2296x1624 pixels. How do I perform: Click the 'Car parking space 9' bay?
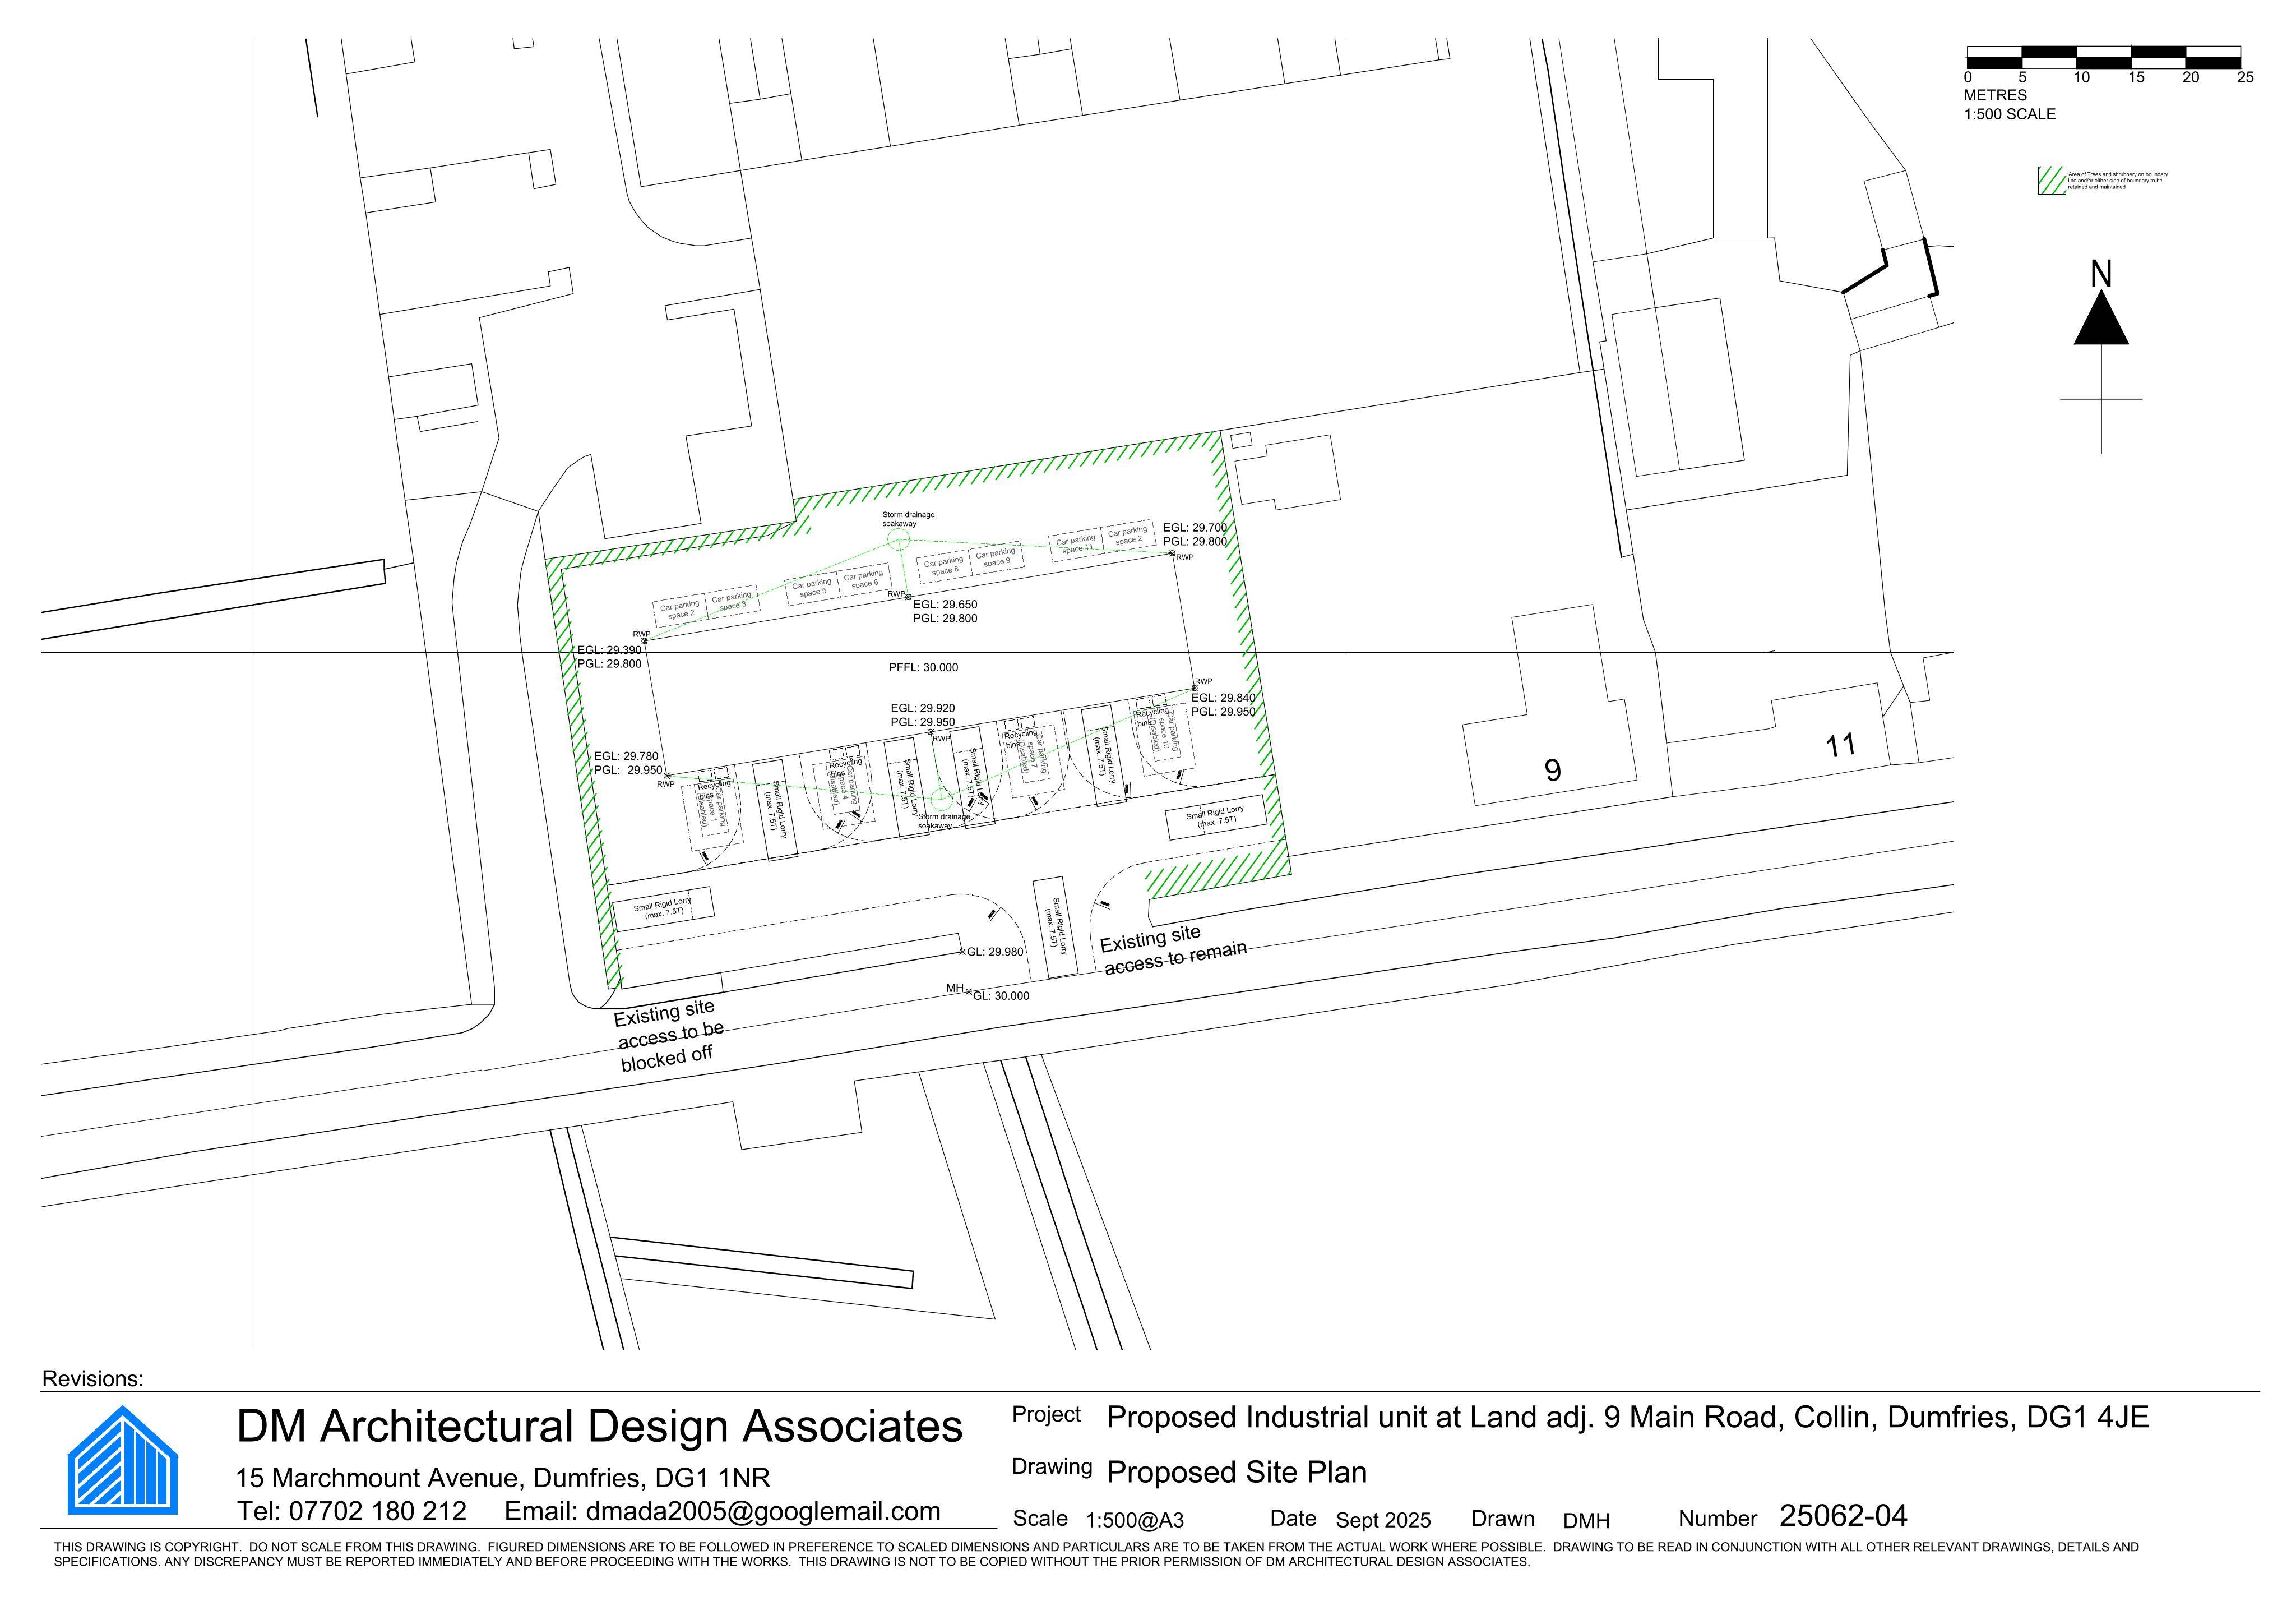tap(996, 557)
